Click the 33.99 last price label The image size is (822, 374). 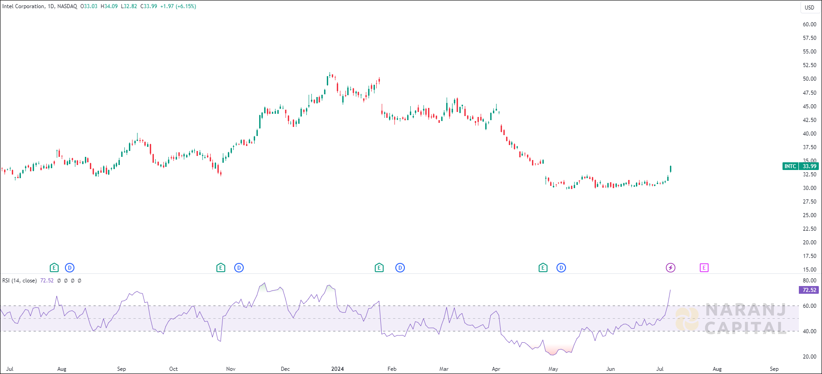pyautogui.click(x=809, y=166)
